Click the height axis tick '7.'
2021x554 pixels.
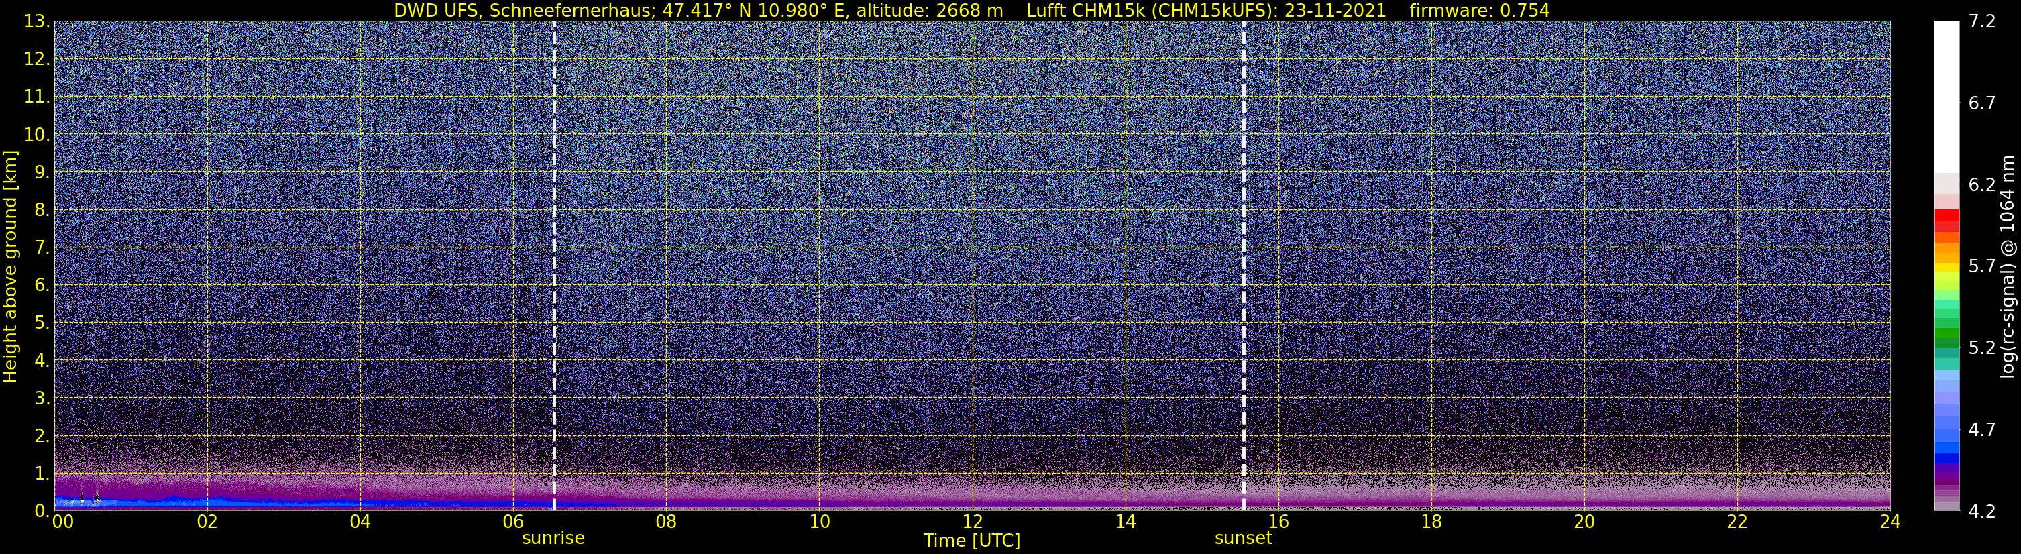point(42,248)
